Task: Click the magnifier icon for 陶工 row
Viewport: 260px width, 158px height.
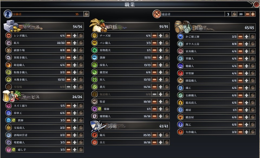Action: [x=252, y=125]
